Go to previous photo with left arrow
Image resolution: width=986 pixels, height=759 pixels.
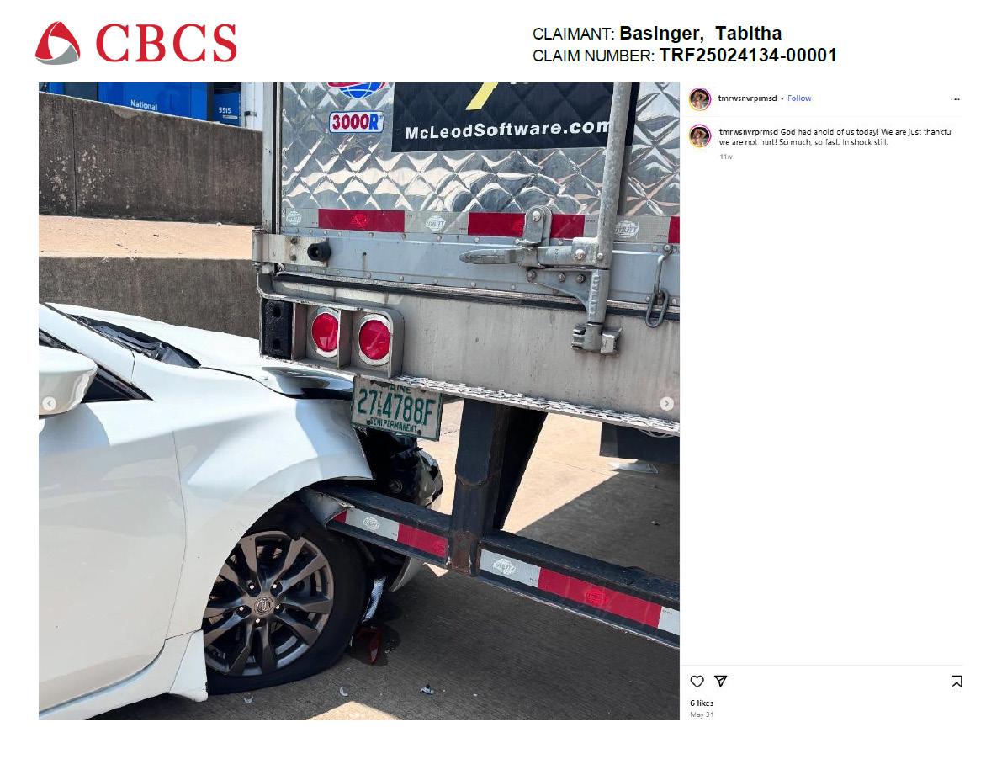(x=49, y=404)
